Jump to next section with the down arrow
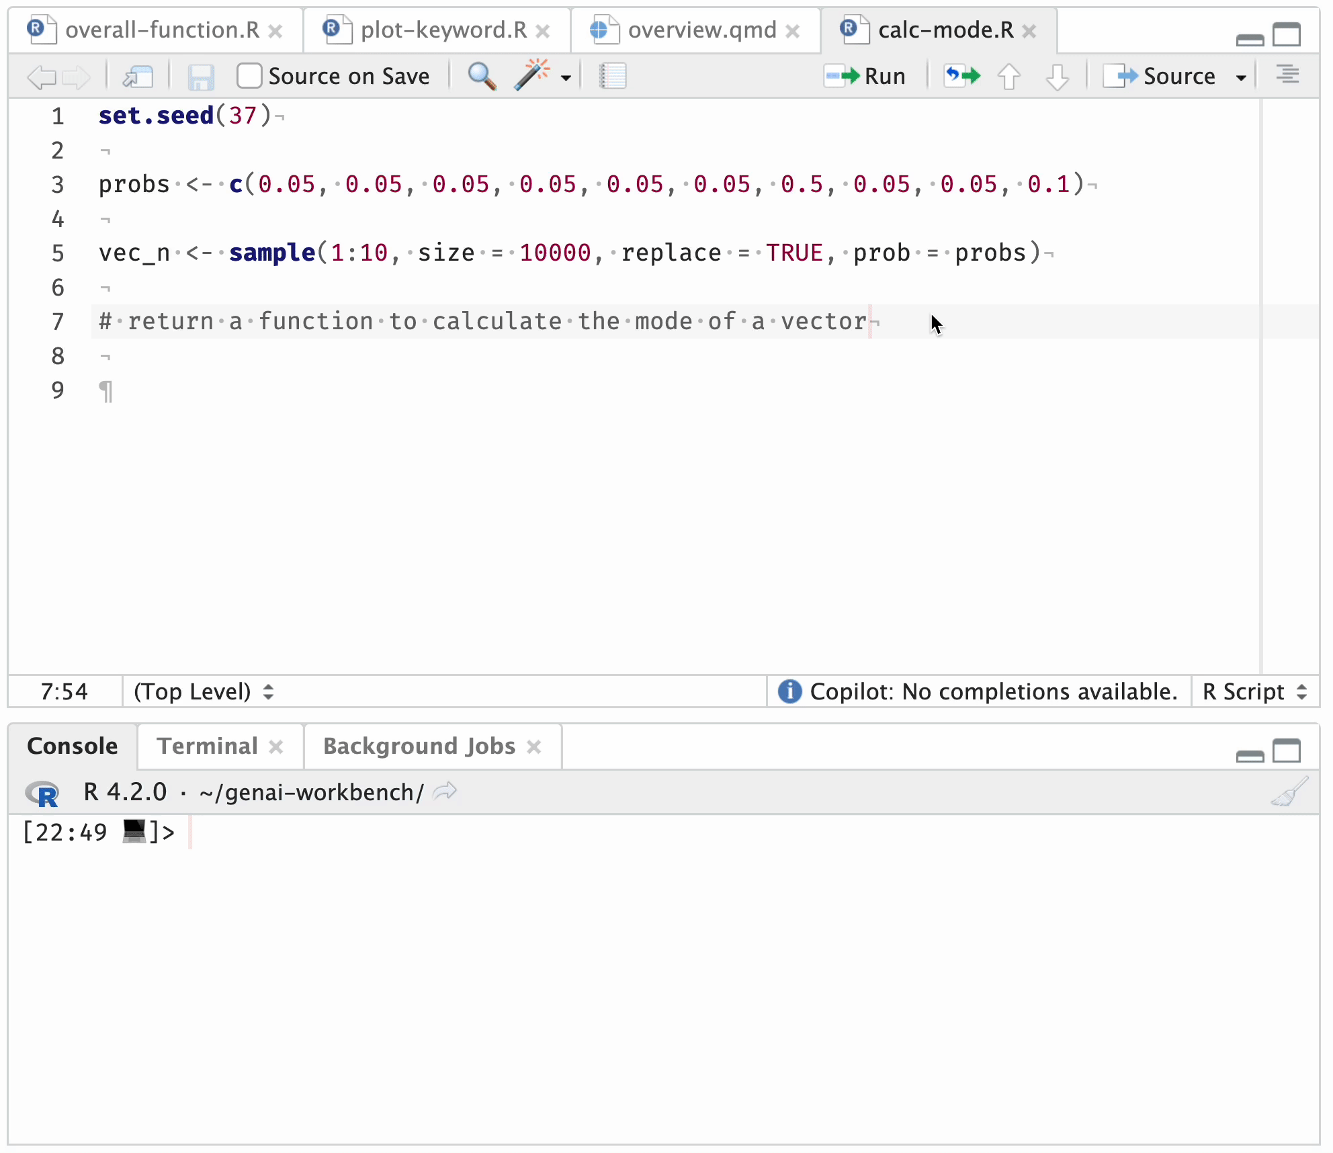The width and height of the screenshot is (1333, 1153). (x=1058, y=76)
